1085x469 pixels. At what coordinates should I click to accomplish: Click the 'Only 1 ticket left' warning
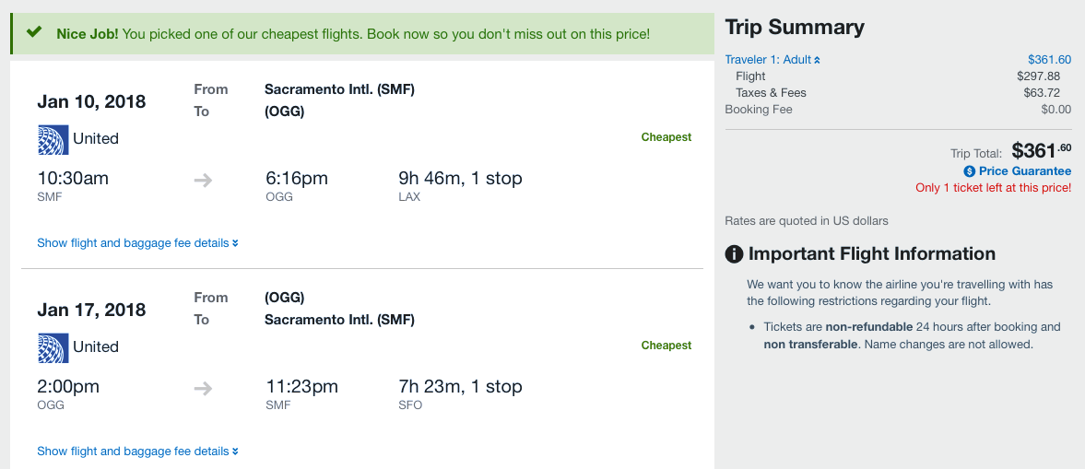click(993, 188)
